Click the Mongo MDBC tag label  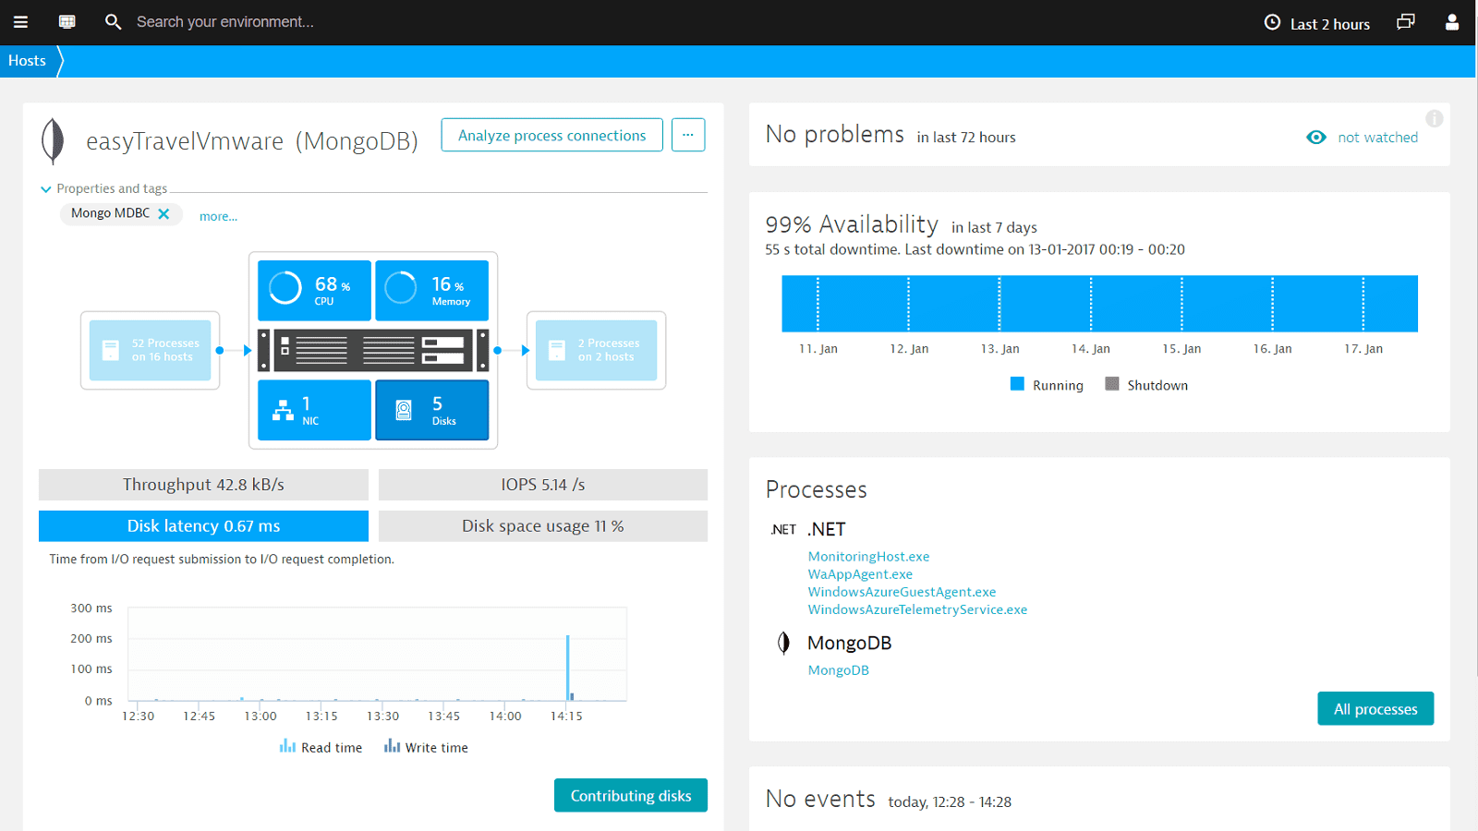click(x=110, y=213)
